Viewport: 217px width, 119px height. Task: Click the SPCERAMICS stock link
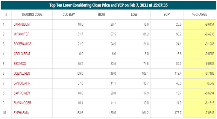click(22, 44)
